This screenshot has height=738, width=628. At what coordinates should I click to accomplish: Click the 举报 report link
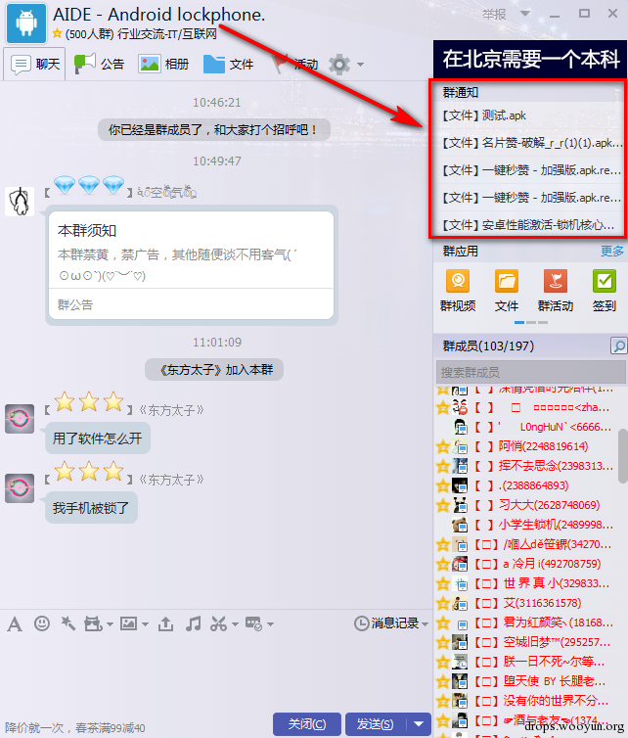point(494,14)
